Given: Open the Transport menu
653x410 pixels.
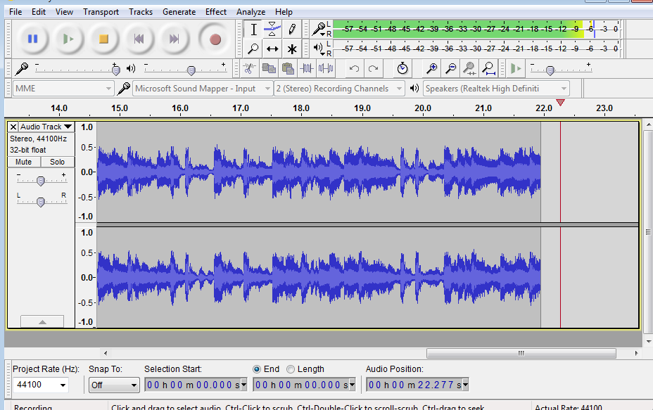Looking at the screenshot, I should [101, 12].
